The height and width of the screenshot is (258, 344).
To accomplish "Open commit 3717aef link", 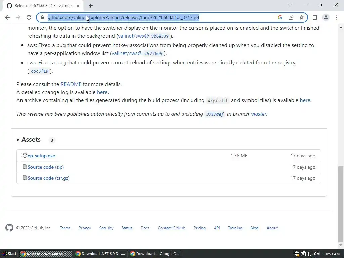I will point(215,114).
